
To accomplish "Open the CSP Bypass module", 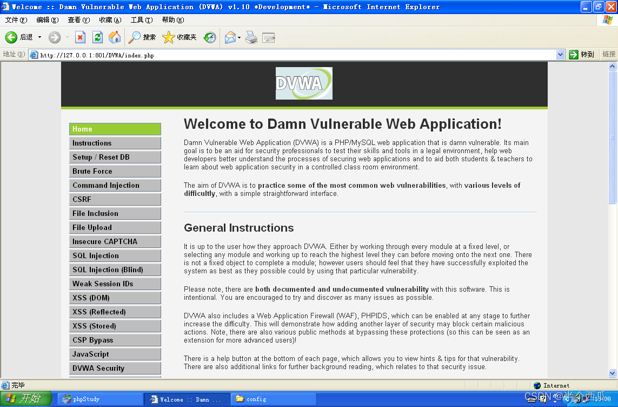I will pyautogui.click(x=115, y=340).
